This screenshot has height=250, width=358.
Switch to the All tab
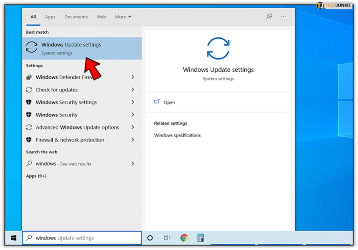point(33,17)
